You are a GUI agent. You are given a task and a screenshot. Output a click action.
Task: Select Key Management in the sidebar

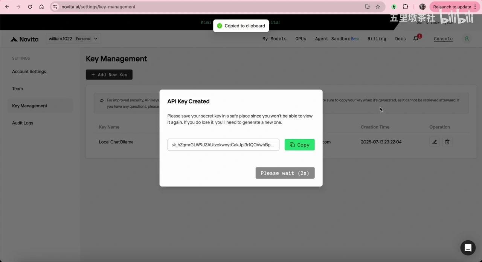[x=40, y=106]
